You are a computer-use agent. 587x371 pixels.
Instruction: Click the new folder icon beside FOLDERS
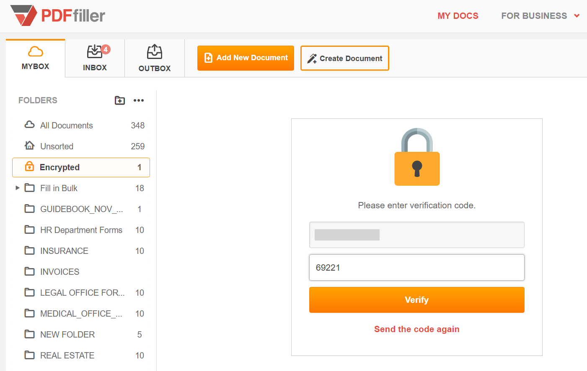120,100
